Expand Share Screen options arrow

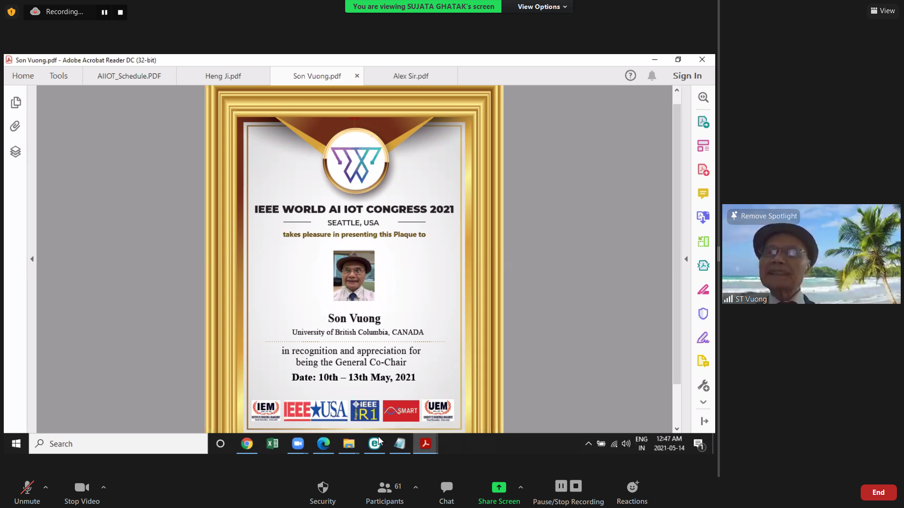click(521, 487)
